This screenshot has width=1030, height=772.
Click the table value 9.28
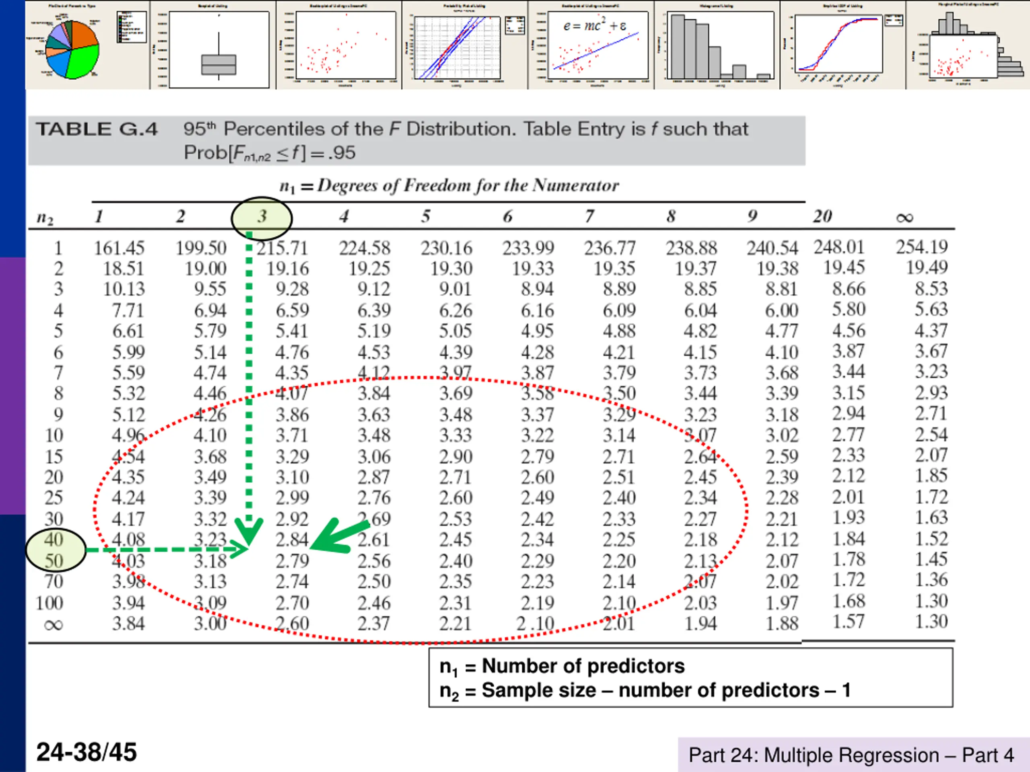[292, 289]
